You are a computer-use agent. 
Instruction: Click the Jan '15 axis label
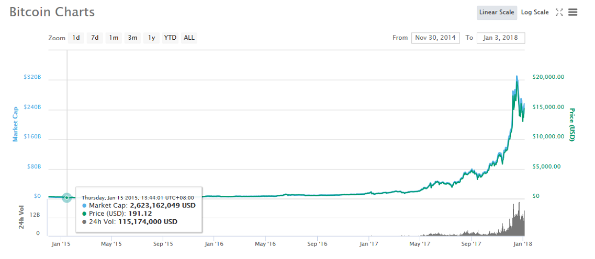[x=61, y=244]
